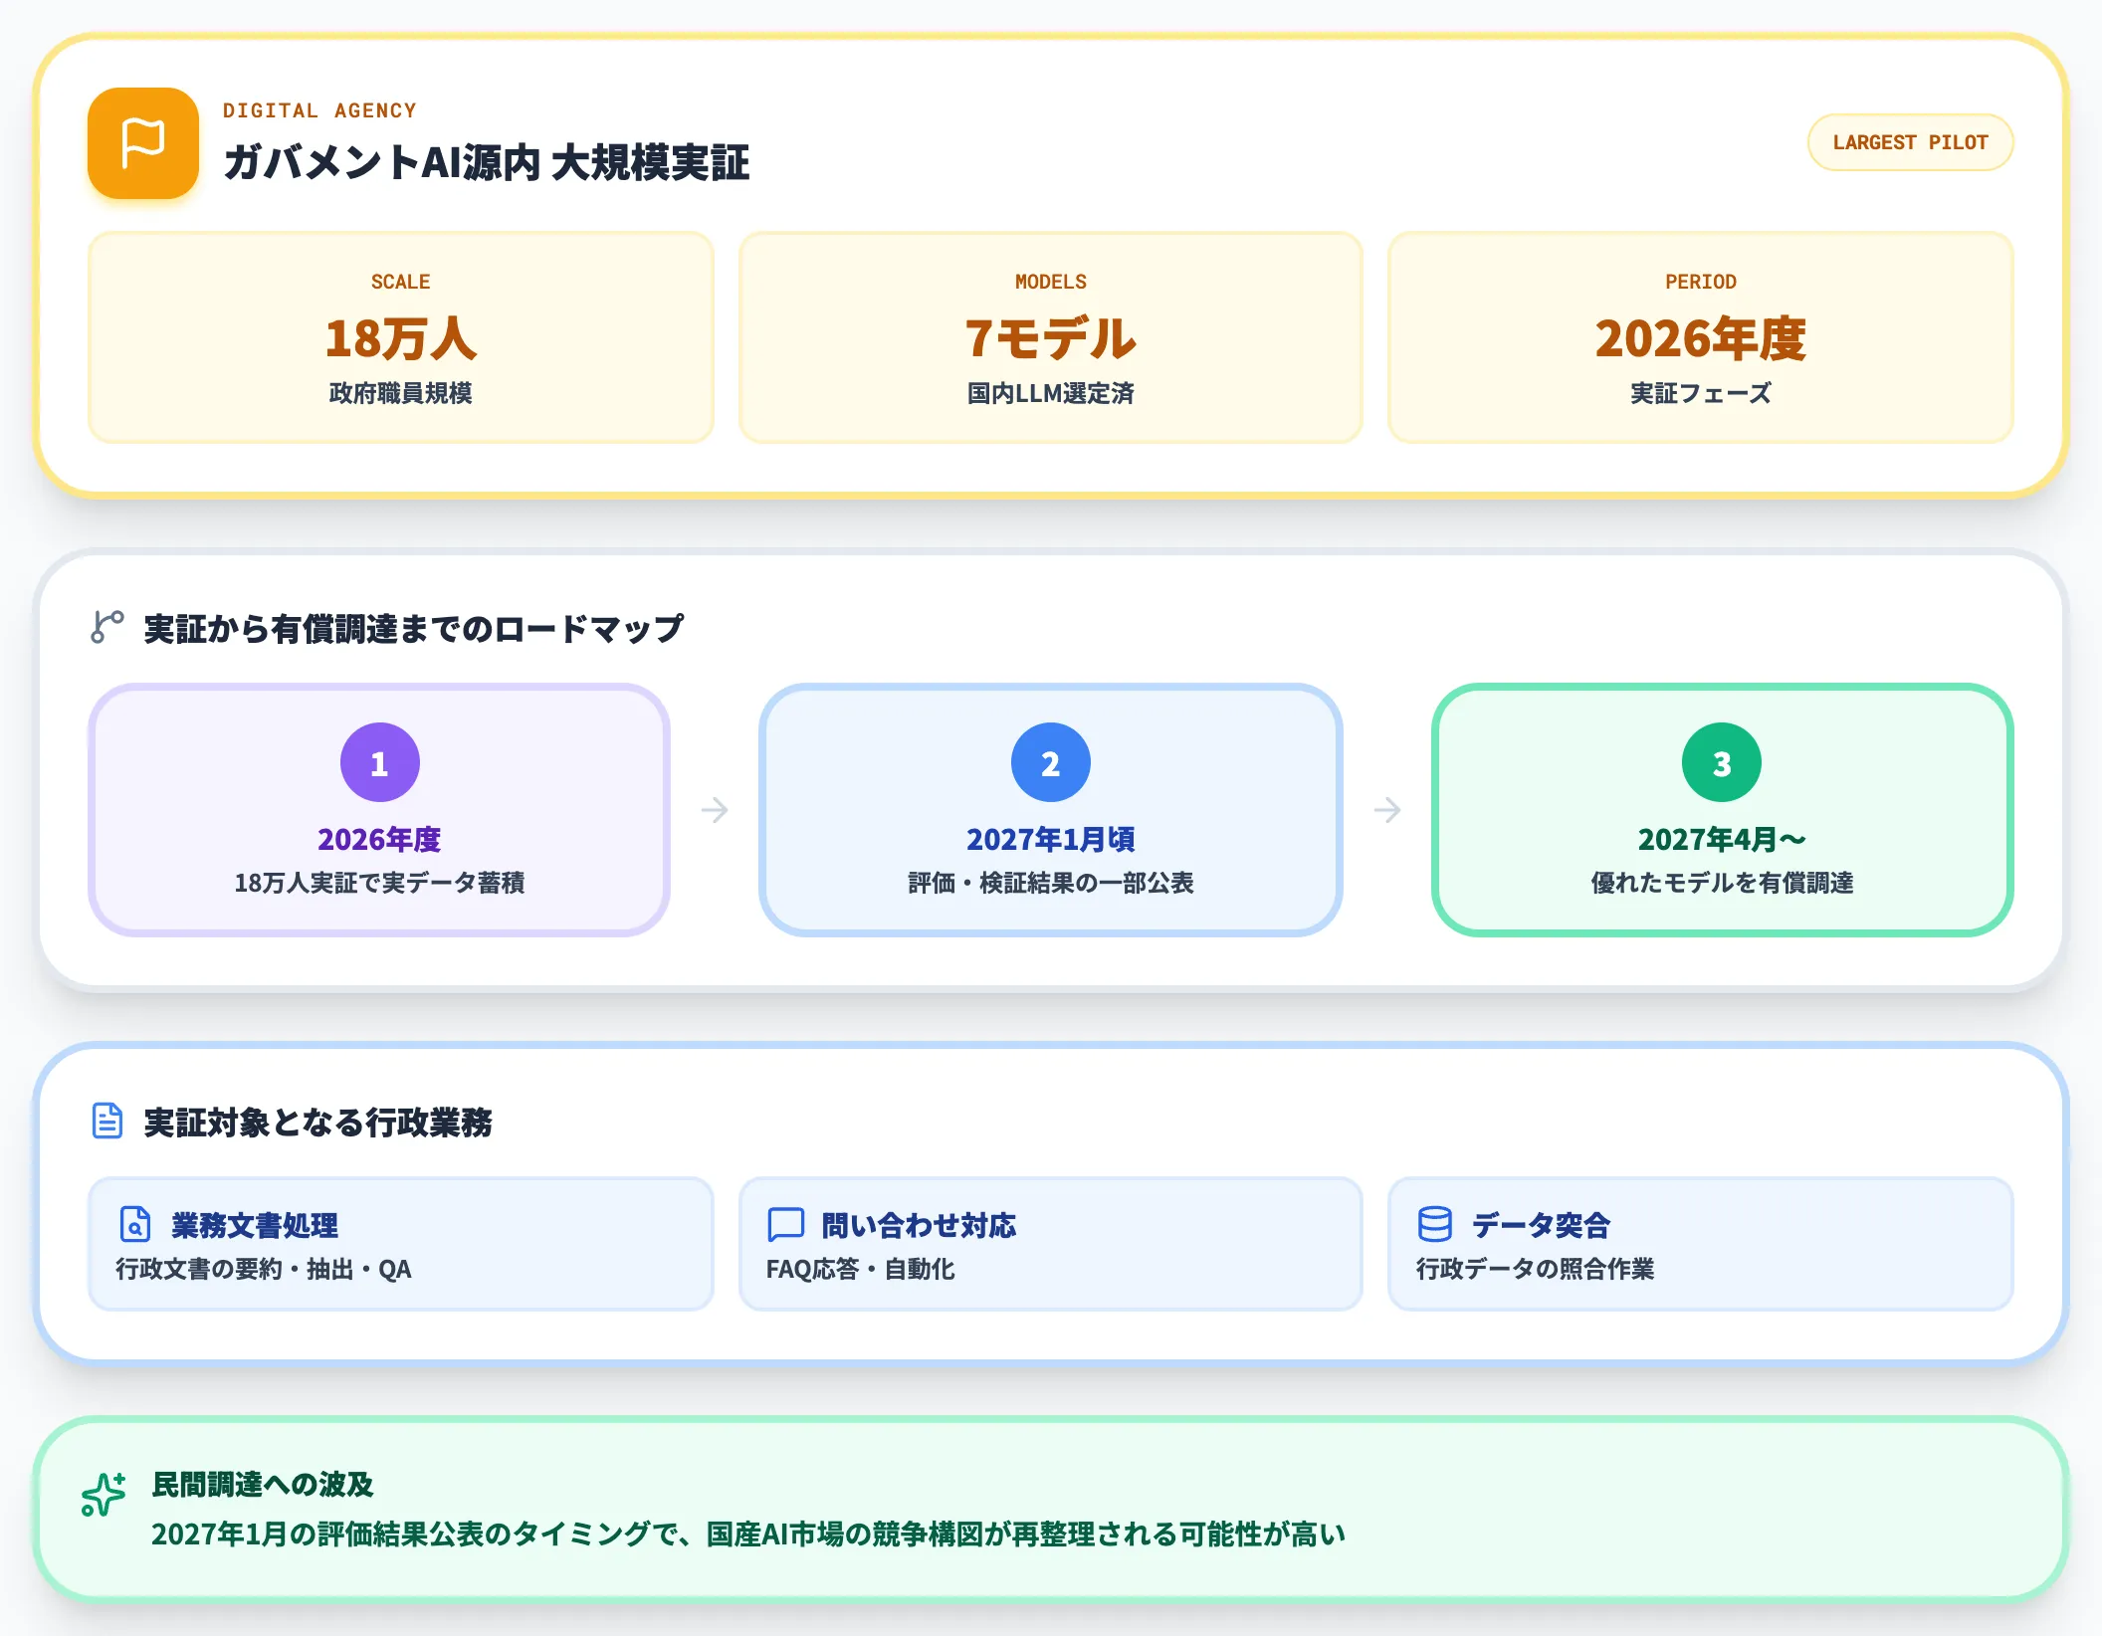This screenshot has height=1636, width=2102.
Task: Click the 問い合わせ対応 card title
Action: (x=919, y=1225)
